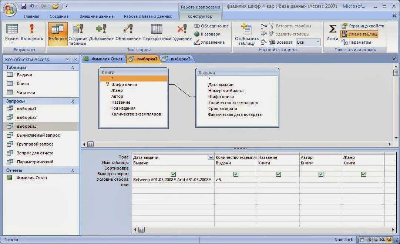Switch to the Создание ribbon tab

coord(59,16)
